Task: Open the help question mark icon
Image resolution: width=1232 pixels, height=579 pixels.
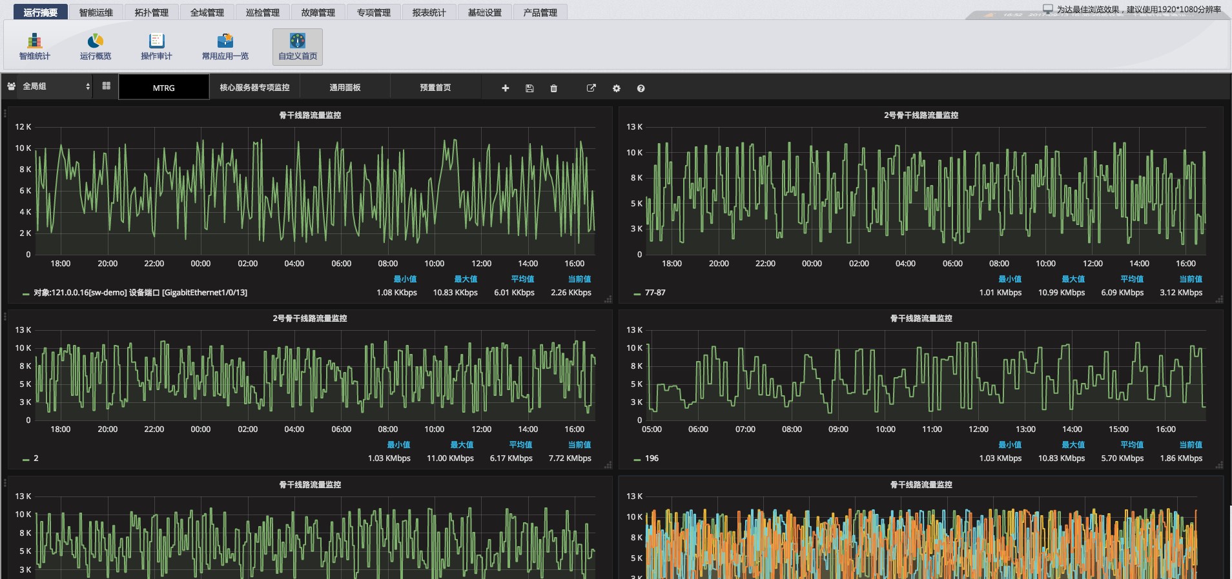Action: (641, 88)
